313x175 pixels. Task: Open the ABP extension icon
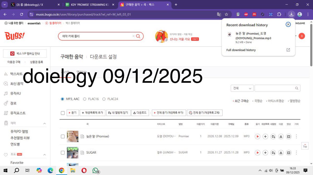[x=246, y=14]
